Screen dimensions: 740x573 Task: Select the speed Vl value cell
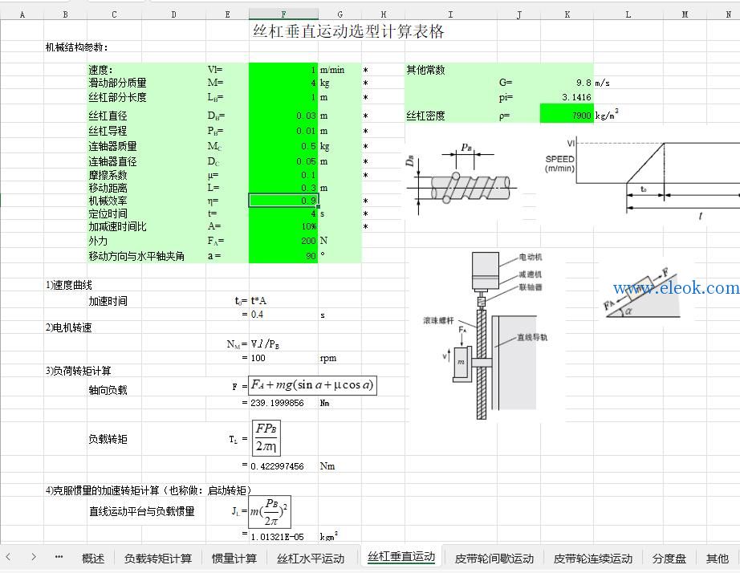pos(283,70)
